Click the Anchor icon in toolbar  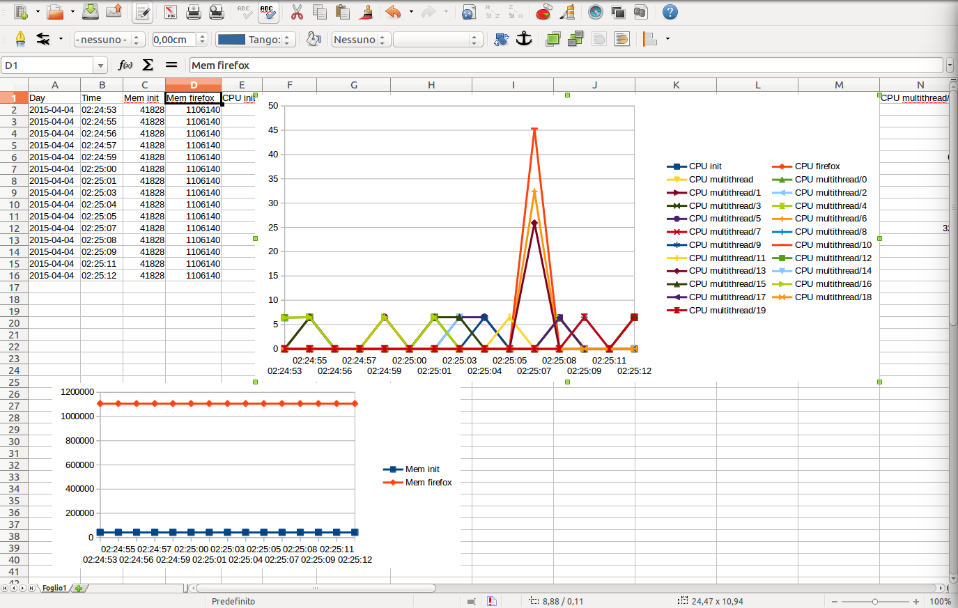(524, 39)
